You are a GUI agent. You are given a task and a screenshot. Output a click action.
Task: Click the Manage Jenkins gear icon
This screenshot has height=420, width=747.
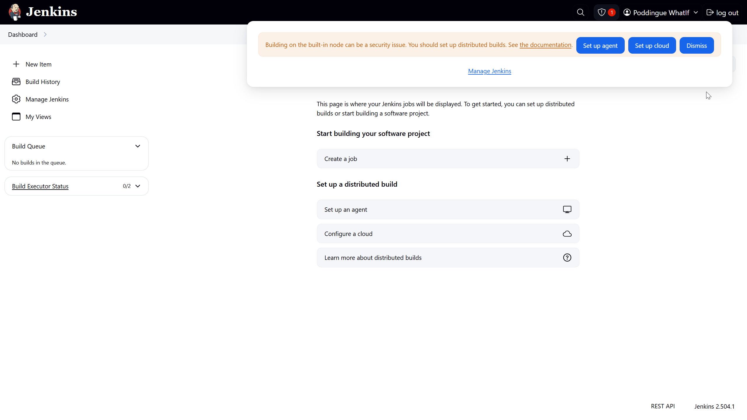point(16,99)
